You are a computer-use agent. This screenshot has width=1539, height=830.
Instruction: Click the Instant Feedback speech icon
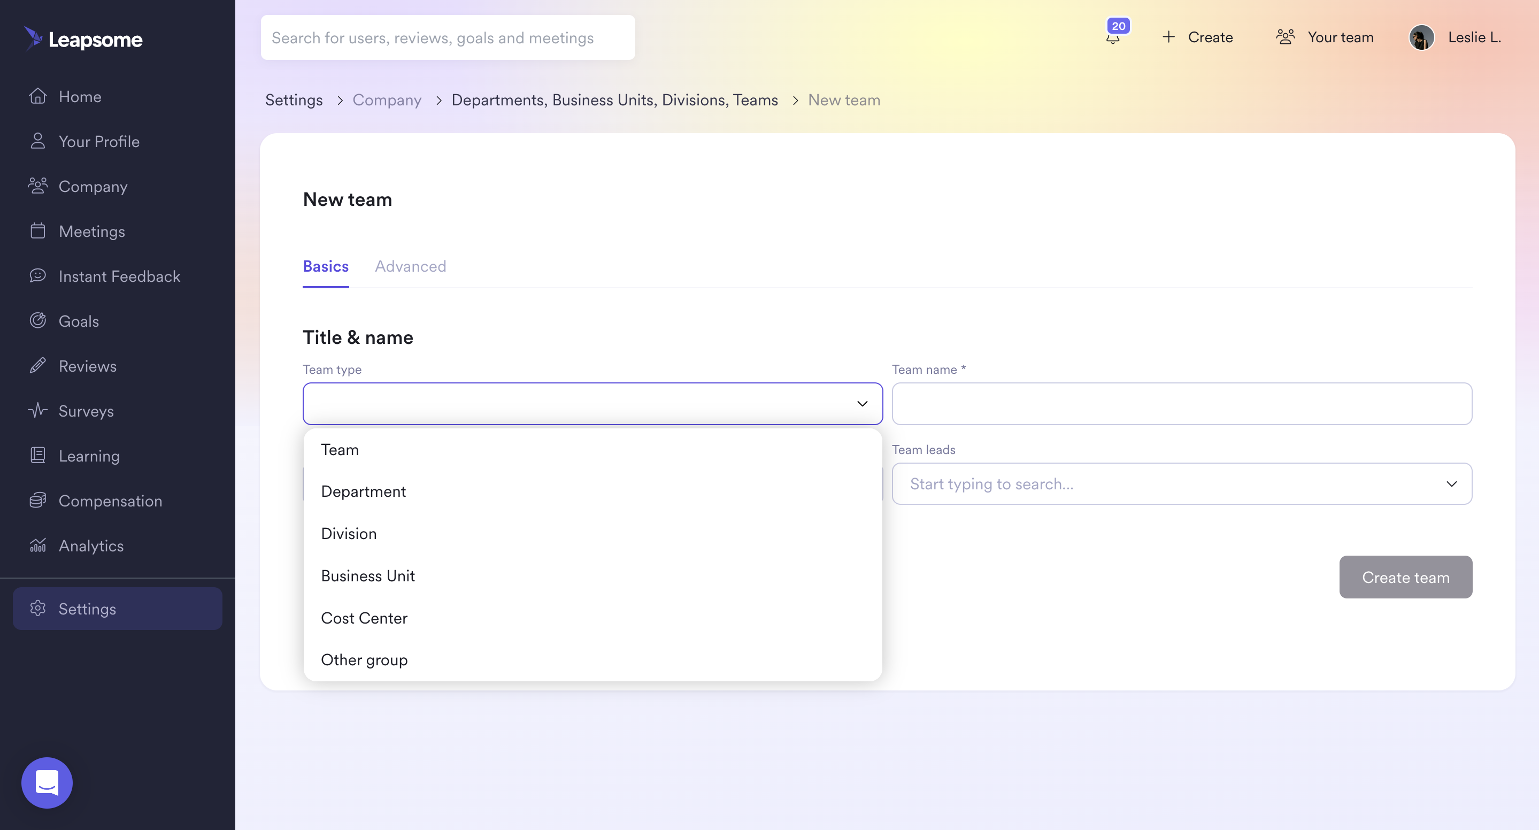[x=37, y=275]
